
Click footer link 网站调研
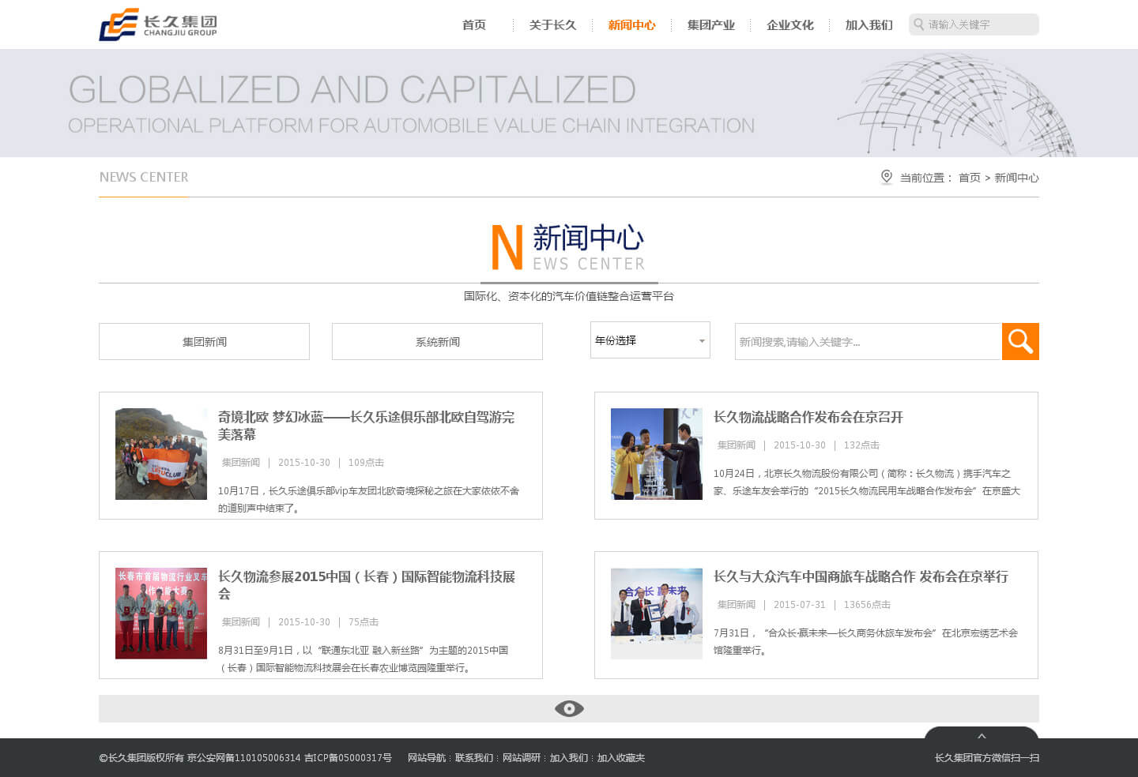click(x=522, y=758)
